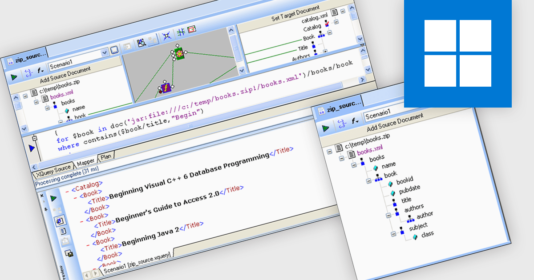
Task: Switch to the Mapper tab
Action: (86, 163)
